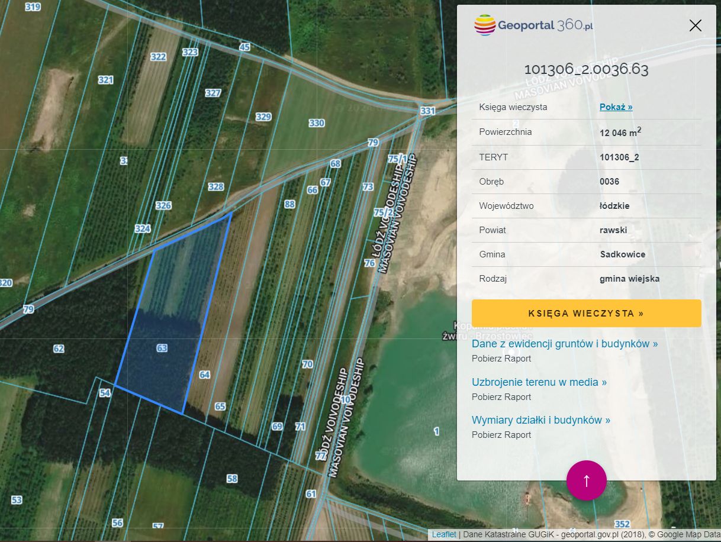Open 'Uzbrojenie terenu w media' link
The image size is (721, 542).
tap(539, 382)
